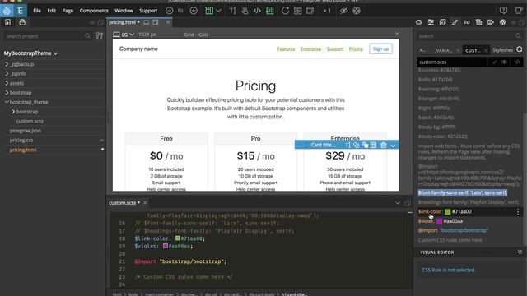Zoom out with the minus circle icon
This screenshot has width=527, height=296.
coord(170,11)
